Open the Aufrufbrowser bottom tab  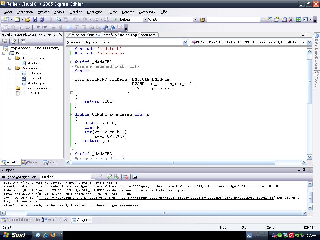coord(57,220)
